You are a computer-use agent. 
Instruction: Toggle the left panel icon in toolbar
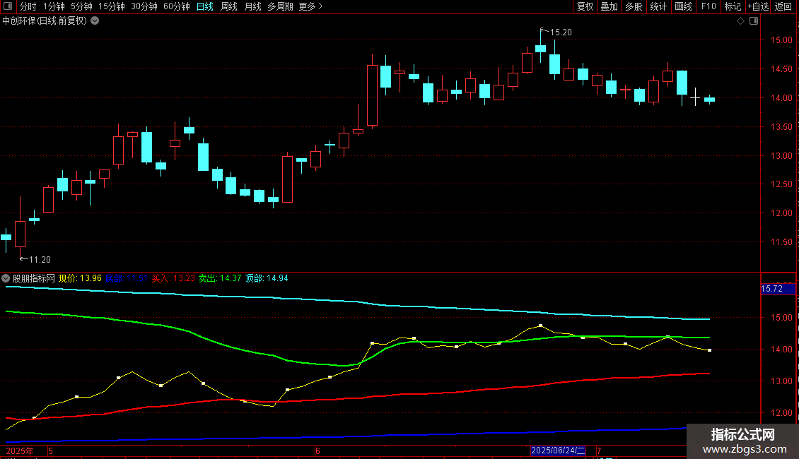tap(8, 6)
